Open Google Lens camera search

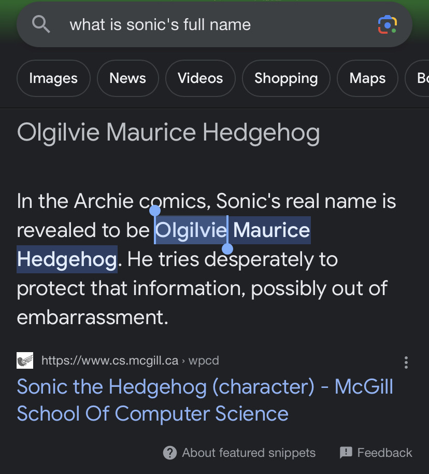pos(388,24)
